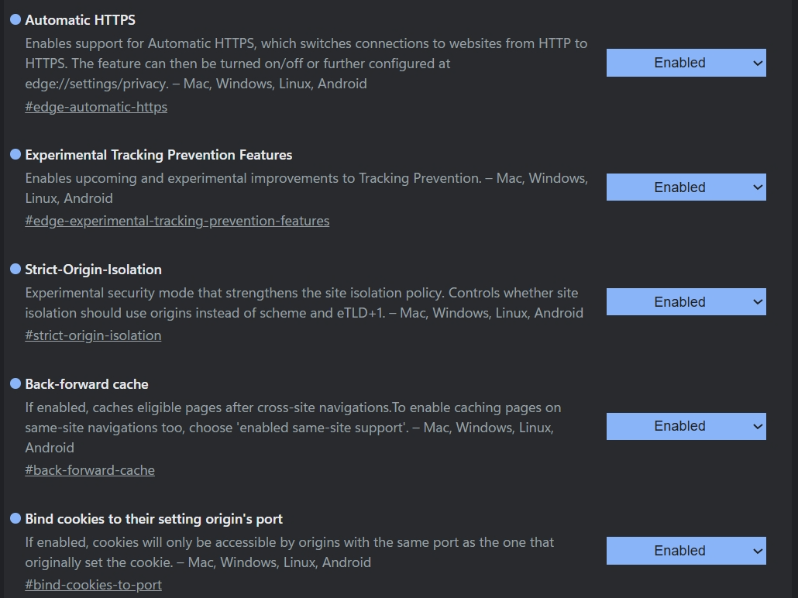Open the Bind cookies to port dropdown
The width and height of the screenshot is (798, 598).
(686, 551)
